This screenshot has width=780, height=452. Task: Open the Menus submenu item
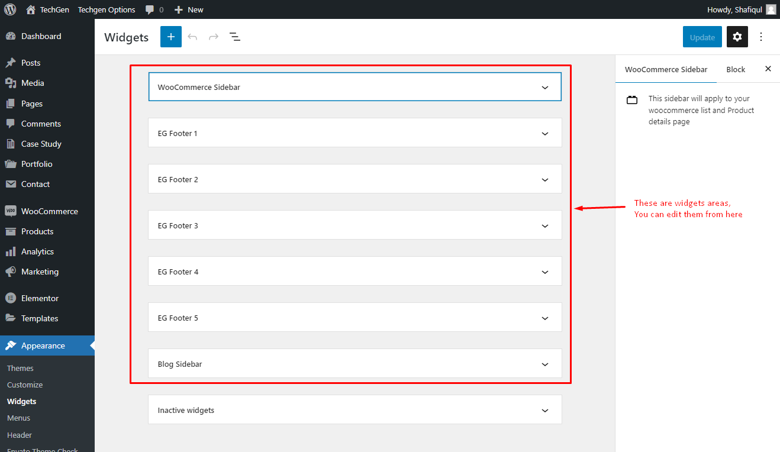click(18, 418)
